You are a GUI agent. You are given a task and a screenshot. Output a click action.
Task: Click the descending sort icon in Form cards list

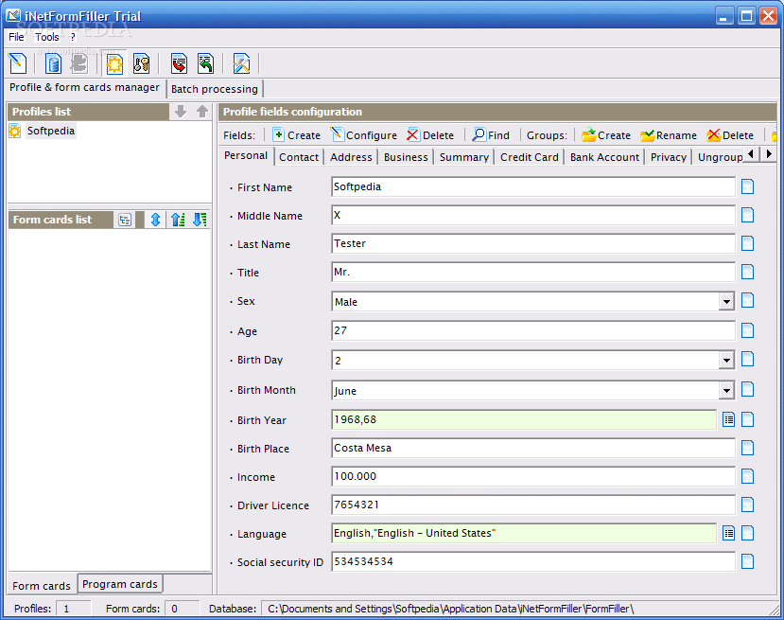[x=199, y=220]
